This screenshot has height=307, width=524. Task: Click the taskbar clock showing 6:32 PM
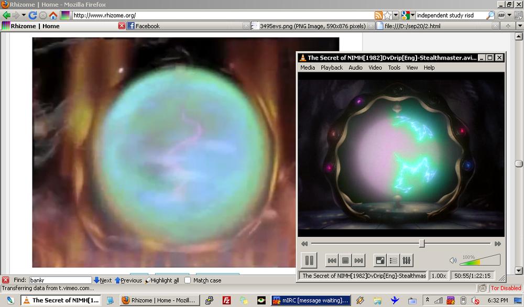(498, 300)
